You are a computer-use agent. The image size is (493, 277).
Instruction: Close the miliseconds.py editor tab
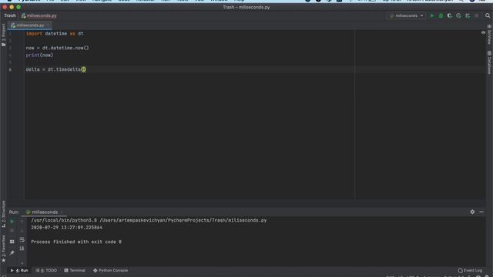[x=48, y=25]
